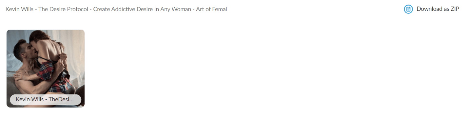
Task: Click the 'Kevin Wills - TheDesi...' file label
Action: (x=46, y=100)
